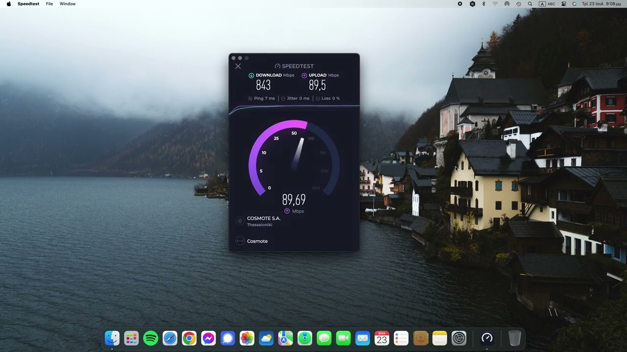
Task: Open Reminders from the Dock
Action: click(x=401, y=338)
